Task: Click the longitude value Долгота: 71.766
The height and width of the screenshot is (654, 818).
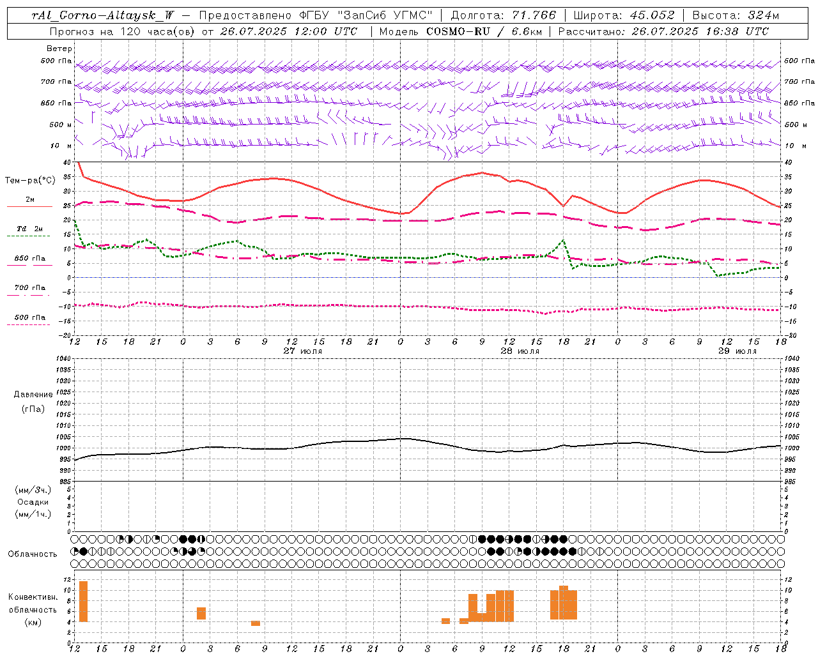Action: coord(503,15)
